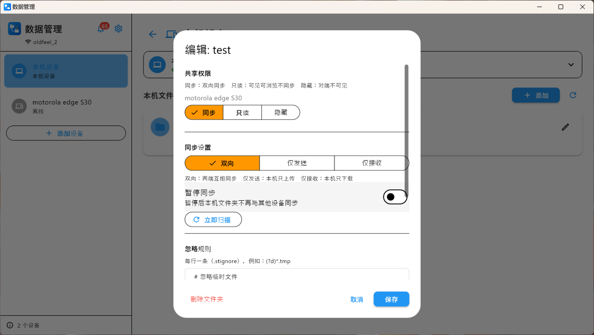The image size is (594, 335).
Task: Select 本机设备 in the sidebar
Action: click(x=66, y=71)
